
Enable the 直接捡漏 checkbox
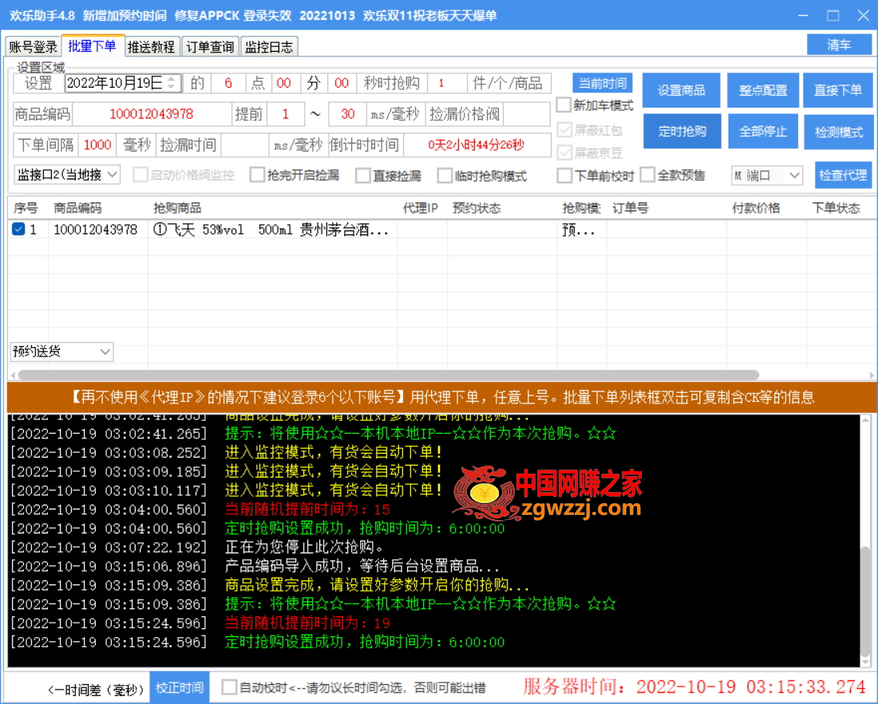(x=363, y=175)
